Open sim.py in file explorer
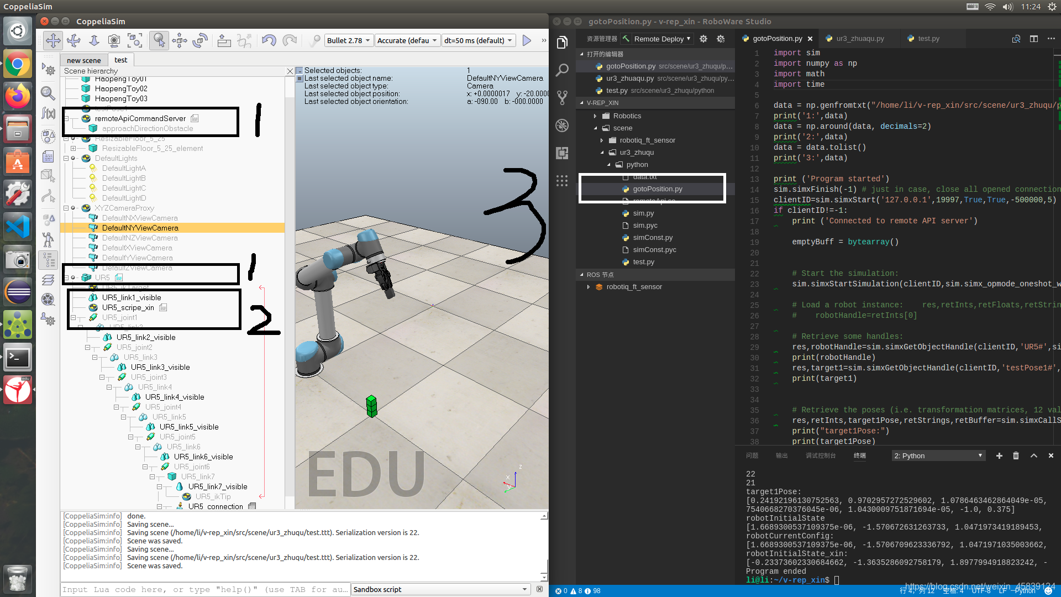The image size is (1061, 597). tap(643, 213)
